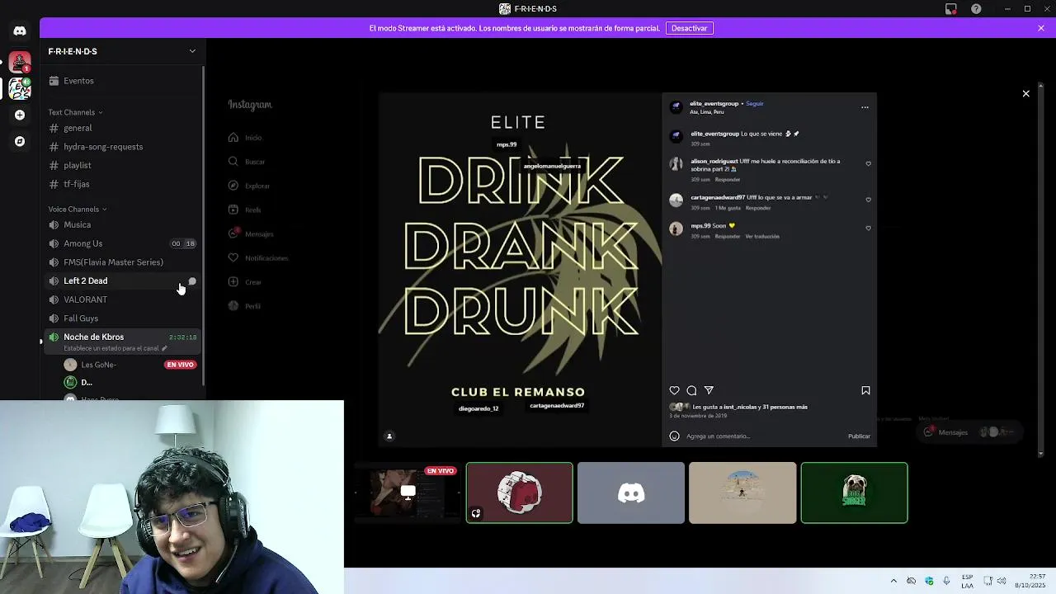Open Crear in Instagram sidebar

point(245,282)
